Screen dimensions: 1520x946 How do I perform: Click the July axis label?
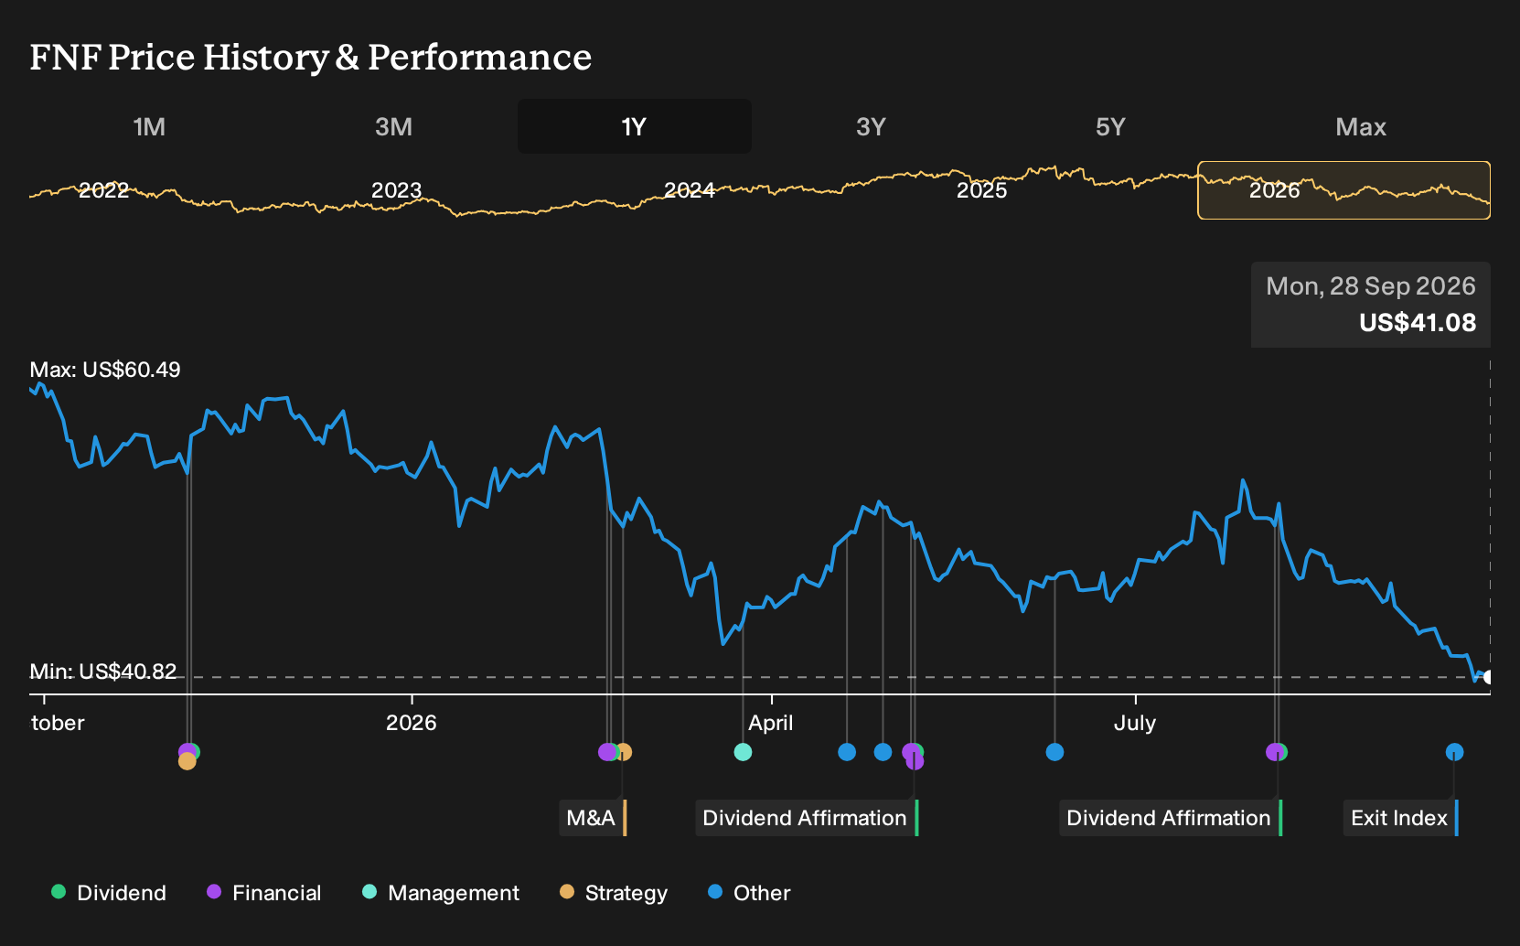(1135, 723)
